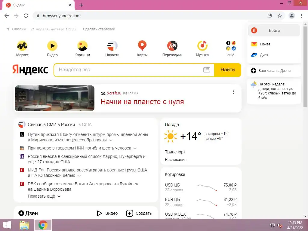Open the Погода heading link
The image size is (308, 231).
172,125
